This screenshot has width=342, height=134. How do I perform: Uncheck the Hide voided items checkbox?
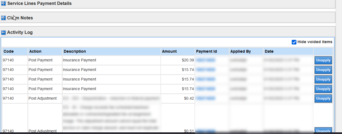[294, 42]
